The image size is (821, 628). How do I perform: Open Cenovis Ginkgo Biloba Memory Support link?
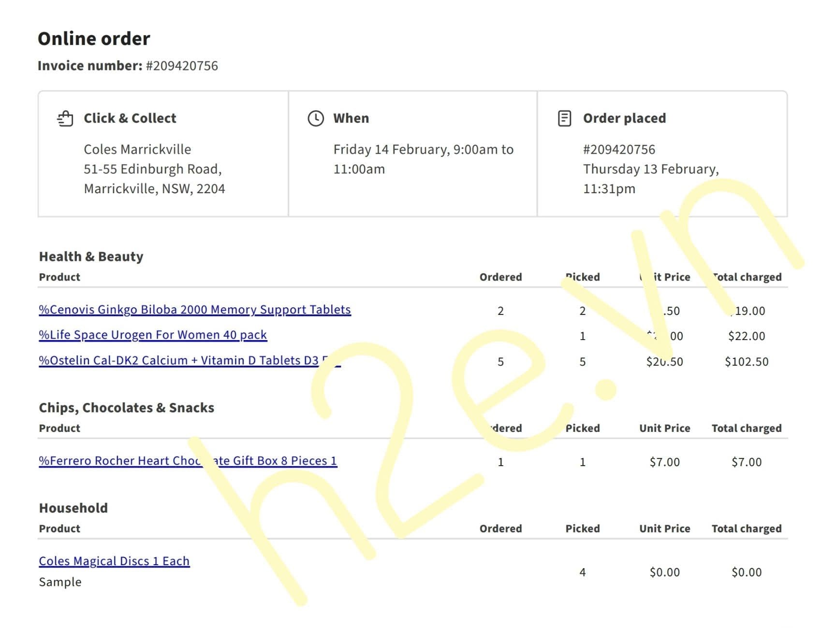194,310
